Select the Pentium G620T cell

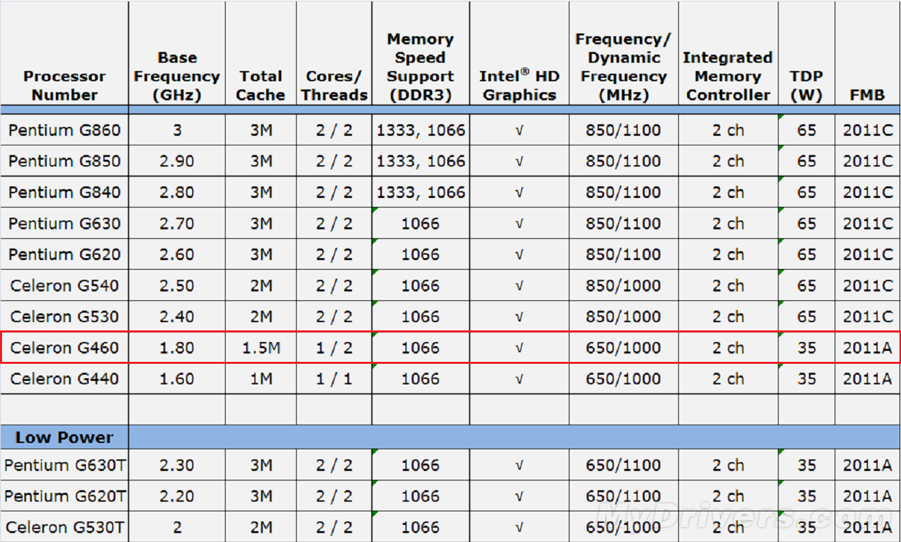coord(64,496)
